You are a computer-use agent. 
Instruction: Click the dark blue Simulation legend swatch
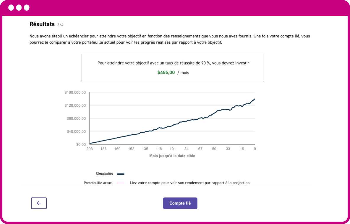[x=121, y=174]
